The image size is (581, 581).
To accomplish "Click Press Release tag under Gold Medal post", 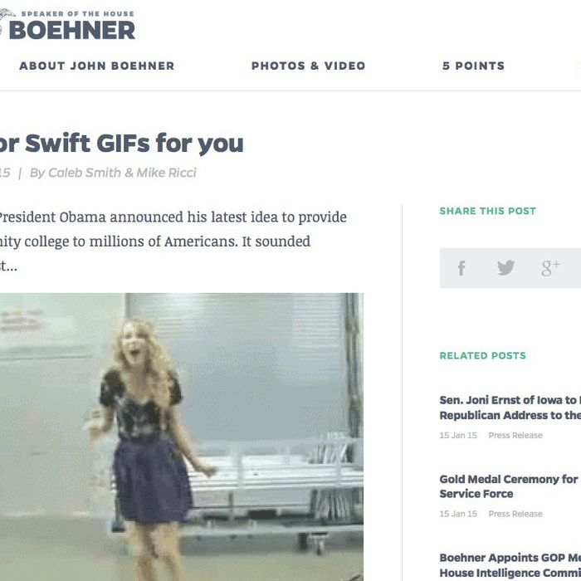I will (515, 514).
